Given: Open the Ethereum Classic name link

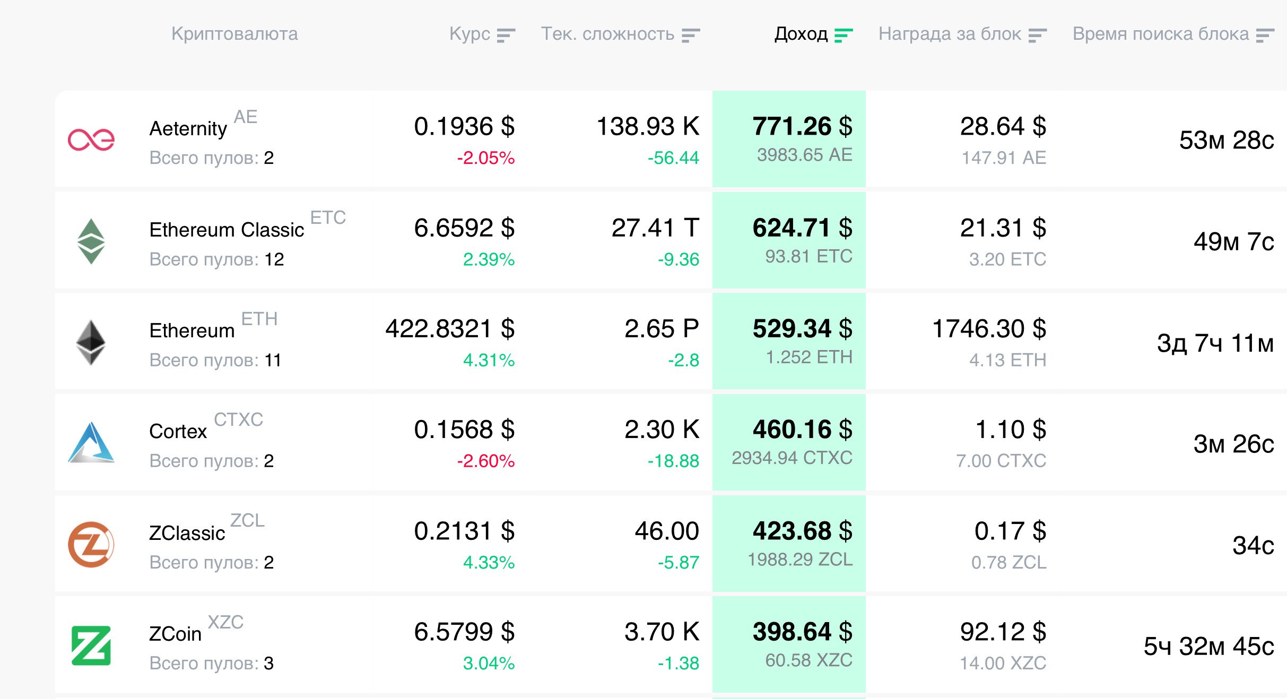Looking at the screenshot, I should click(227, 230).
